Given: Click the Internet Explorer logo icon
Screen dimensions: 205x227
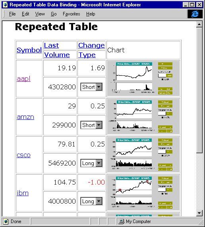Looking at the screenshot, I should tap(195, 14).
